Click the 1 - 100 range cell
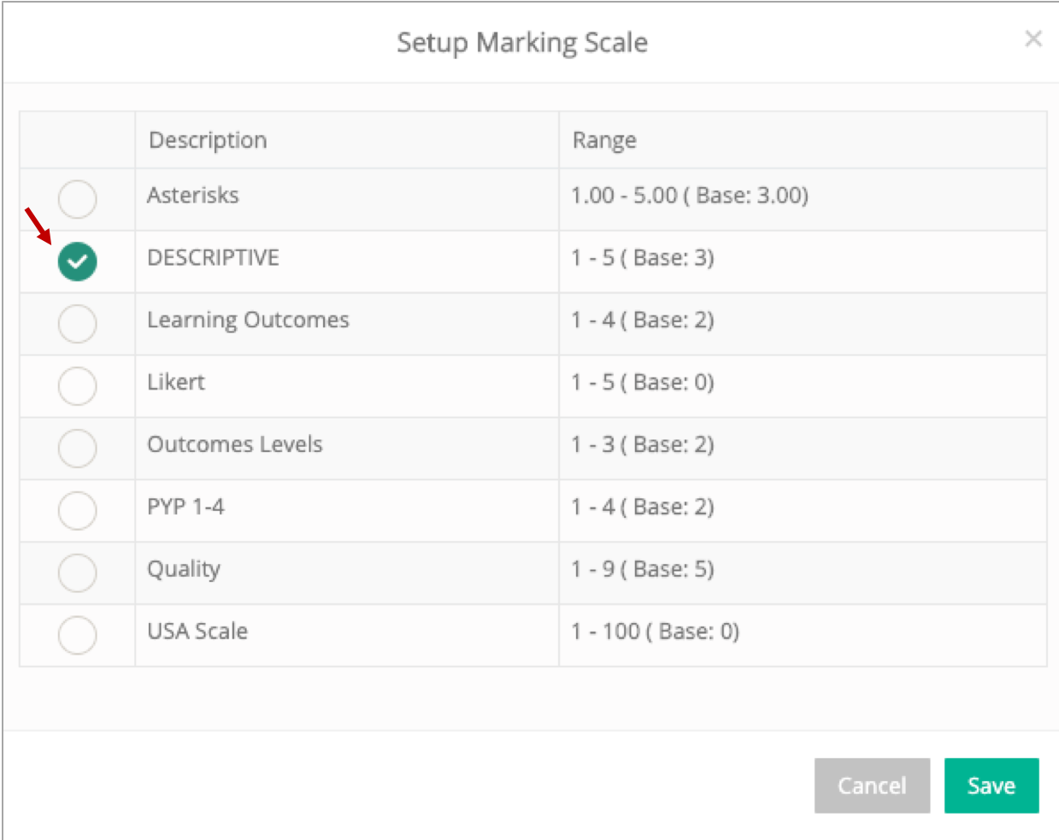Image resolution: width=1059 pixels, height=840 pixels. click(803, 635)
